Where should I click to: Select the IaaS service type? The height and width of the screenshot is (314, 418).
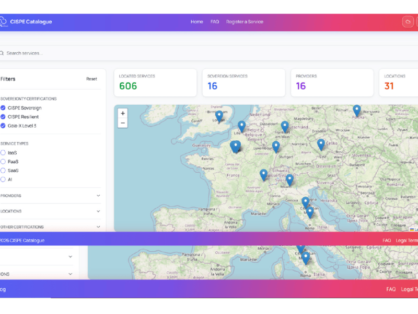(x=3, y=153)
